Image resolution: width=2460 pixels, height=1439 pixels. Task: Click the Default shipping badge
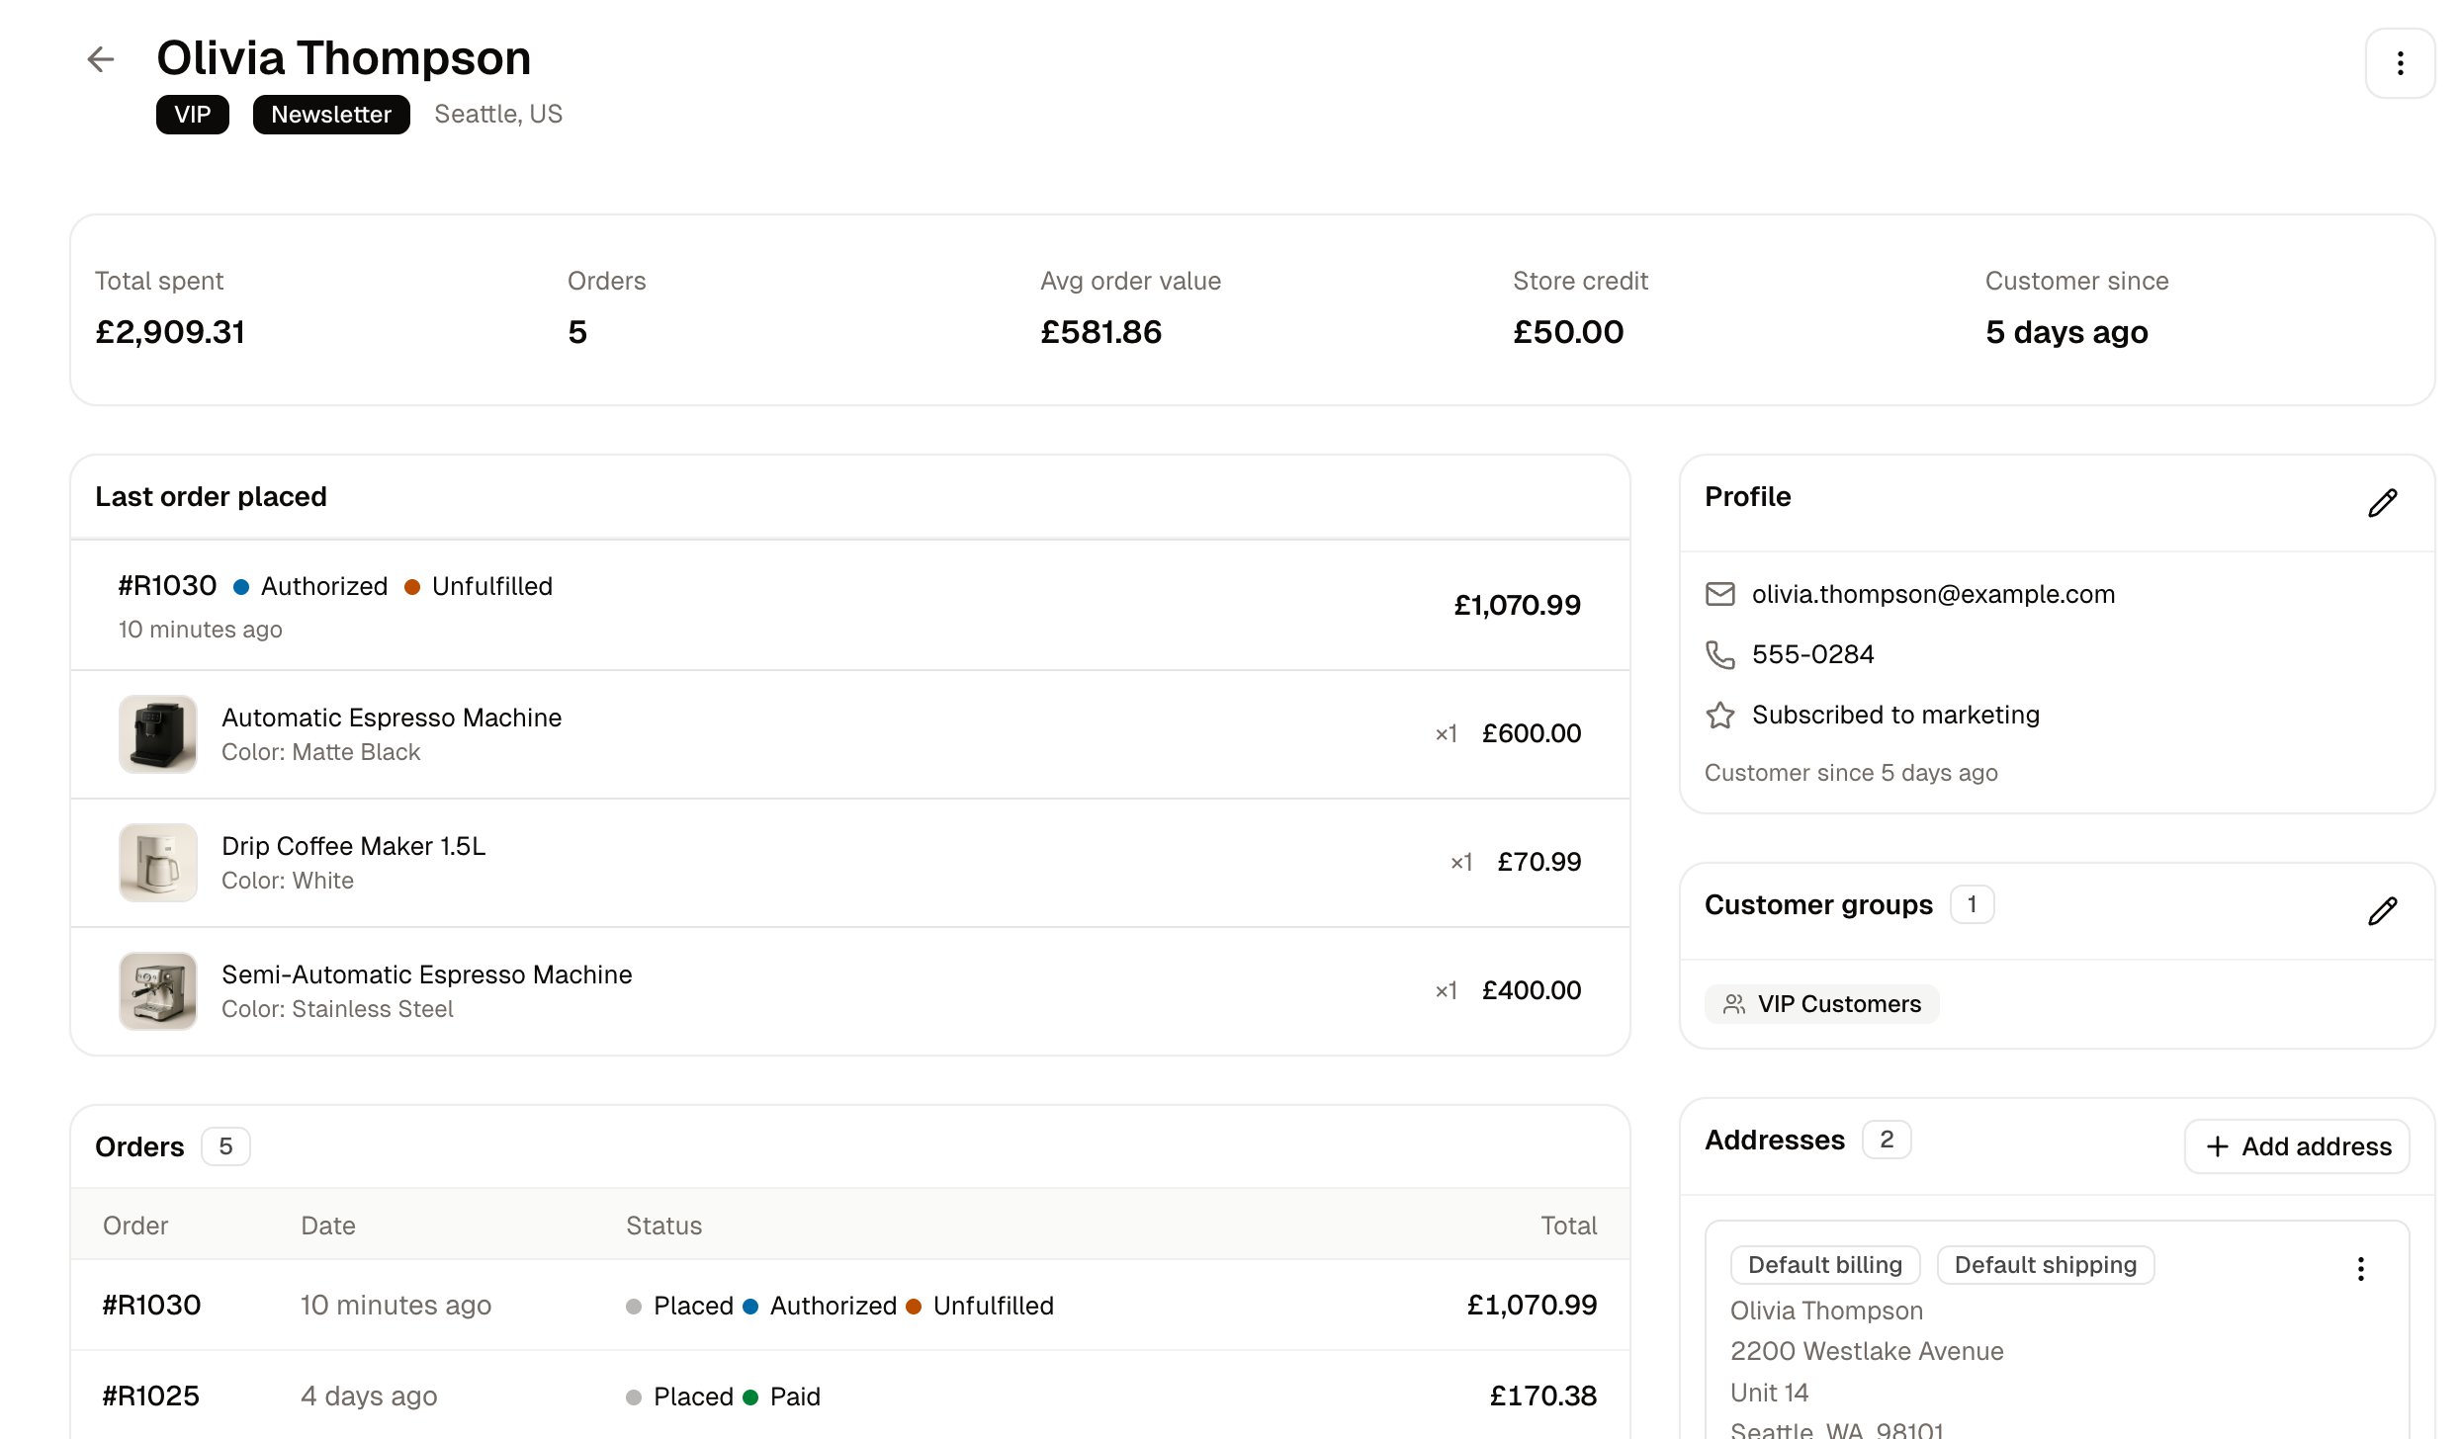point(2045,1265)
